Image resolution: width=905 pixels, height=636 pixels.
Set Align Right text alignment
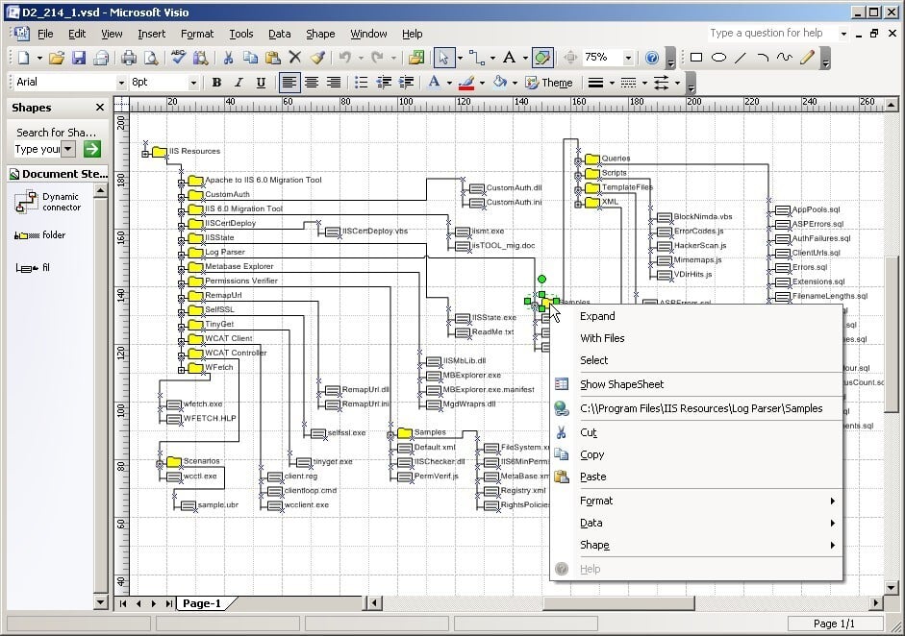334,83
